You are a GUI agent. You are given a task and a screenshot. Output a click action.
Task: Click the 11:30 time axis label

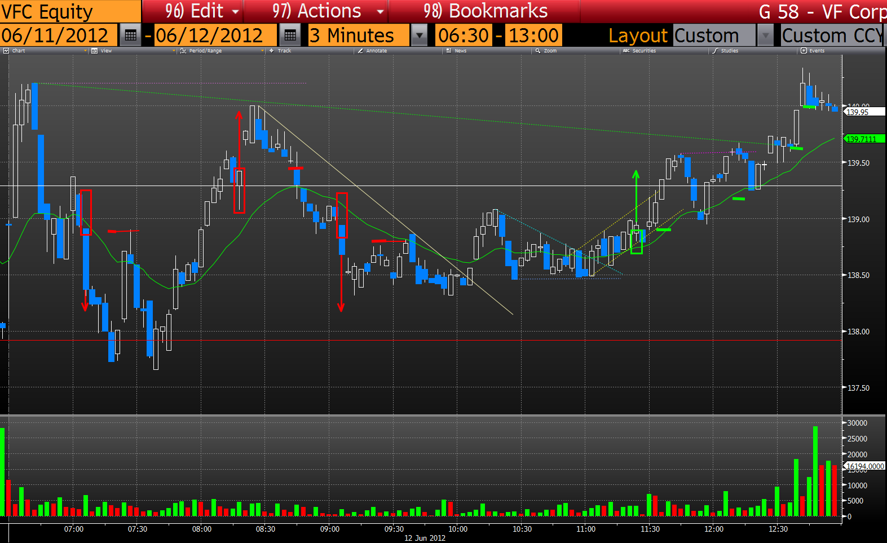650,529
